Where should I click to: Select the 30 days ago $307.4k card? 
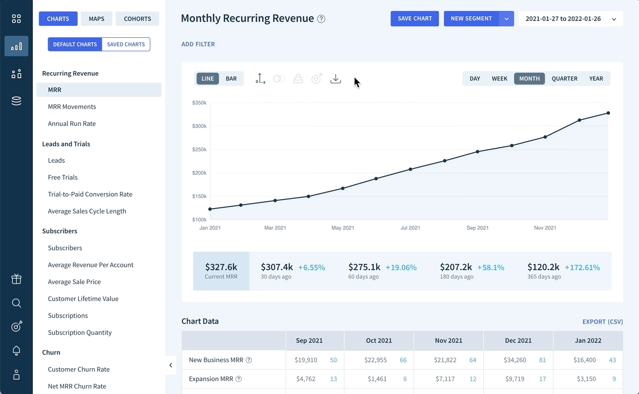click(293, 271)
